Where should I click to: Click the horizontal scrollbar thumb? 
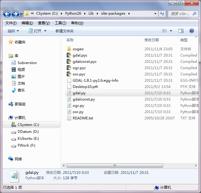[x=115, y=165]
